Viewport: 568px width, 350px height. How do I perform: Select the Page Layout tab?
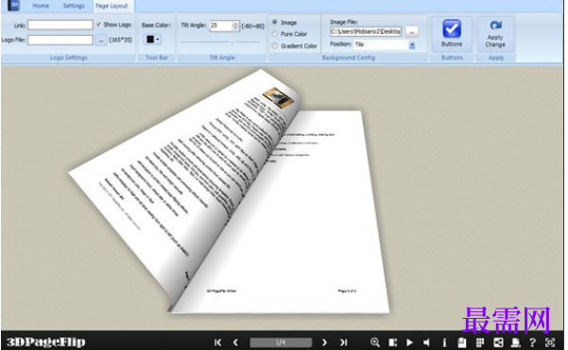pos(112,6)
